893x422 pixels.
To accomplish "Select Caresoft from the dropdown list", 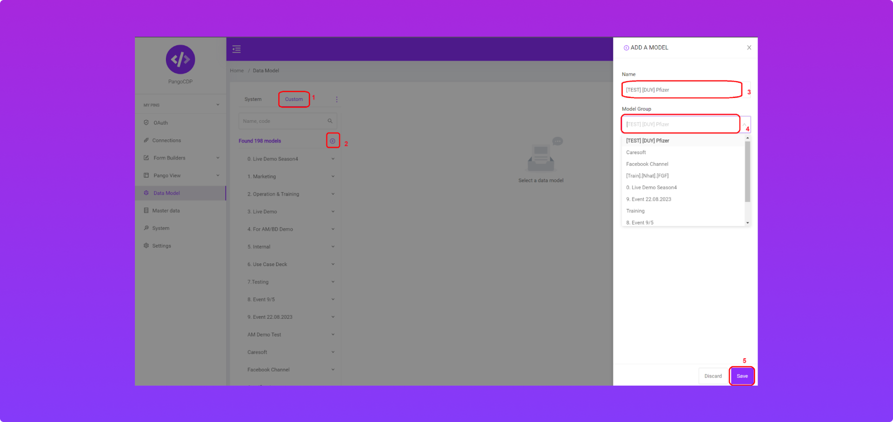I will click(x=636, y=153).
